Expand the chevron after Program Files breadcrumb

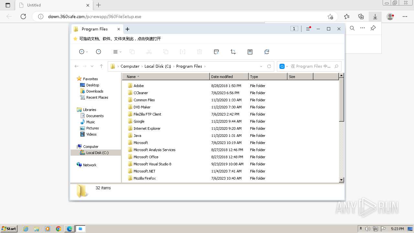click(205, 66)
